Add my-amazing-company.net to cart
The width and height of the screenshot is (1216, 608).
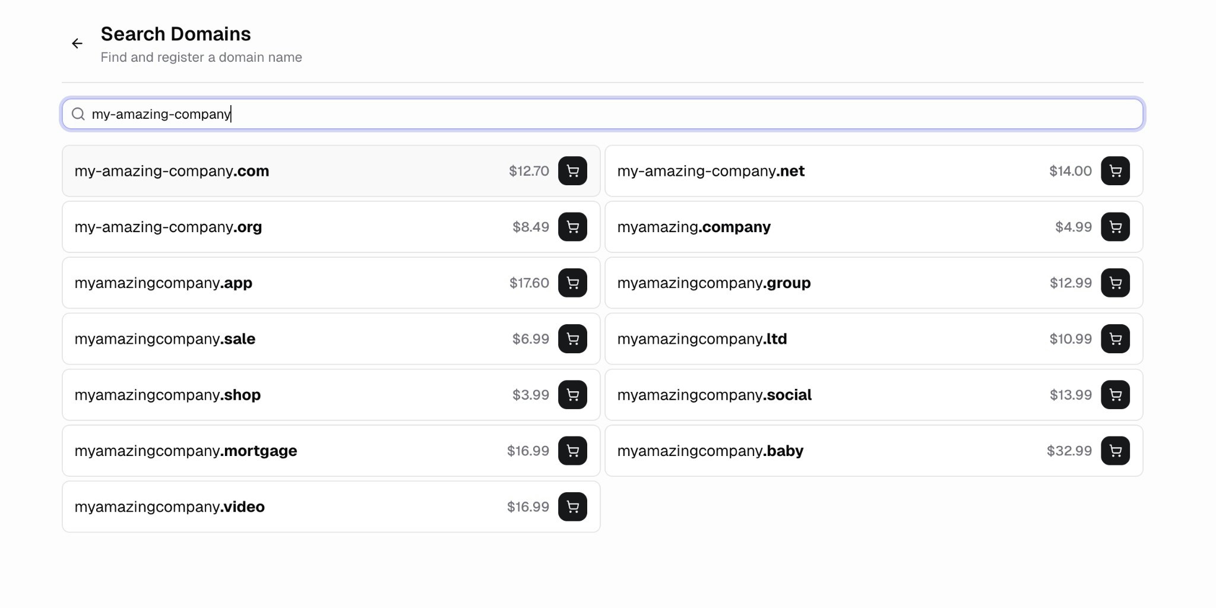pyautogui.click(x=1115, y=171)
